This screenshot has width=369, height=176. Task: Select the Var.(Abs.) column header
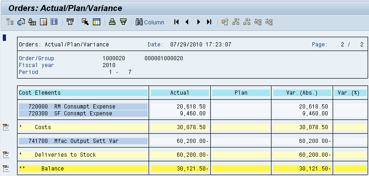[x=302, y=93]
